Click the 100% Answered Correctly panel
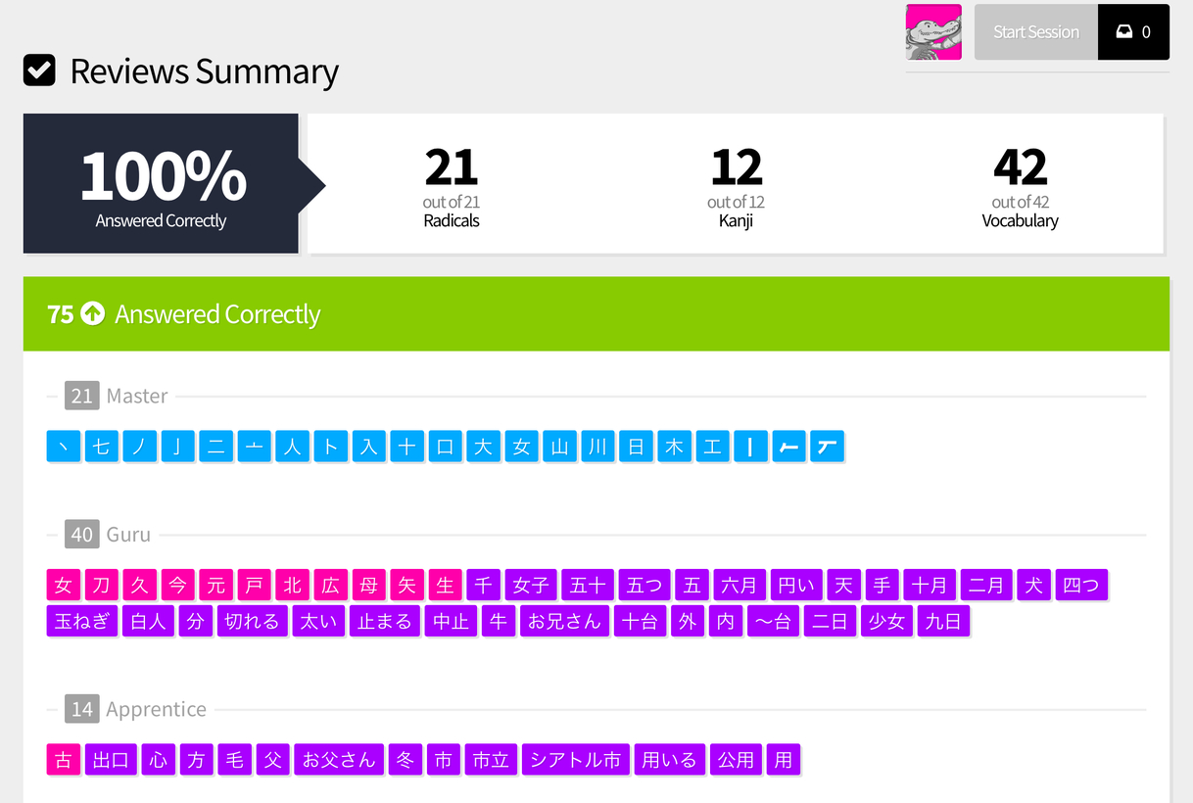 point(161,184)
